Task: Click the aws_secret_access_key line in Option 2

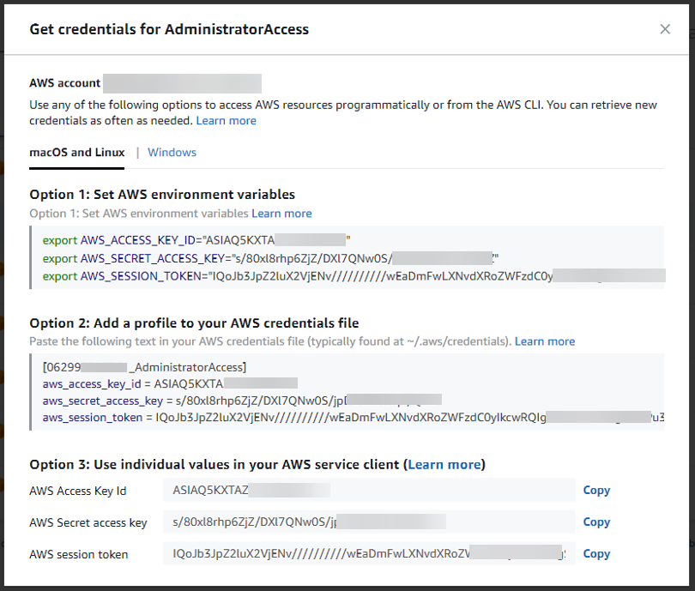Action: pos(242,401)
